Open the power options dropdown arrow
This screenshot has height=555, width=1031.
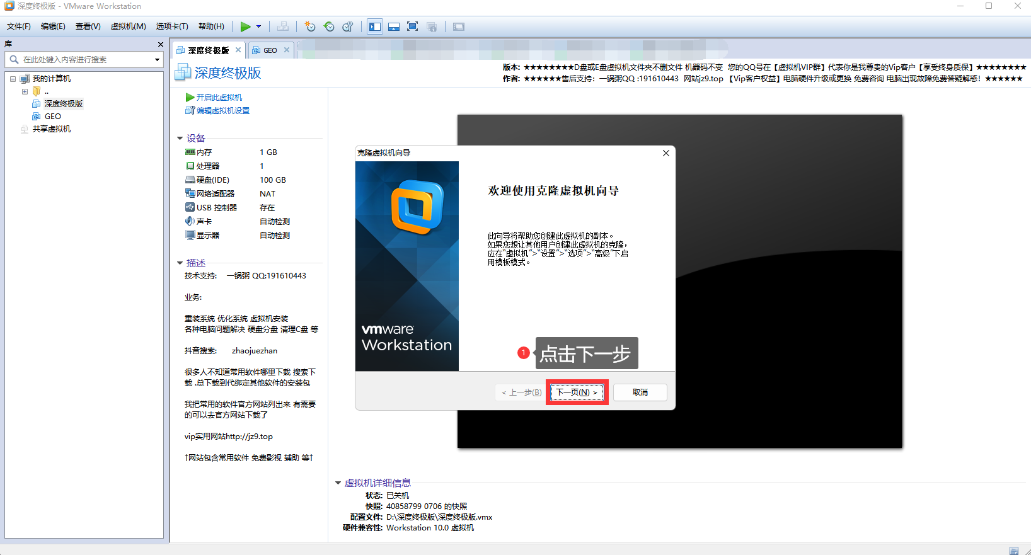[258, 26]
